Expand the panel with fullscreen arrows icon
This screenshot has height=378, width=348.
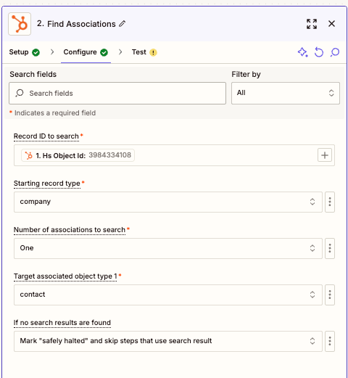(312, 24)
